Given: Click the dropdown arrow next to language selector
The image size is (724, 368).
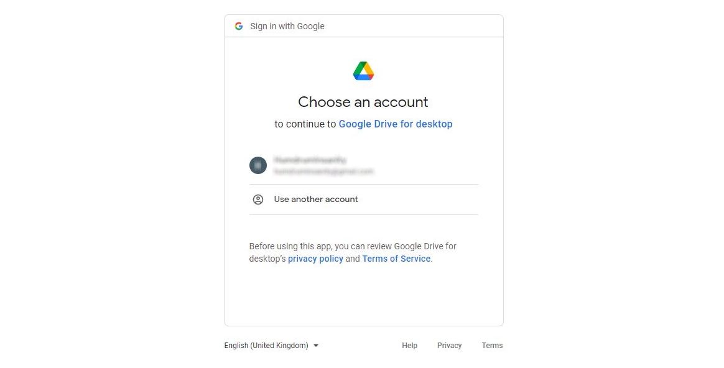Looking at the screenshot, I should click(x=316, y=345).
